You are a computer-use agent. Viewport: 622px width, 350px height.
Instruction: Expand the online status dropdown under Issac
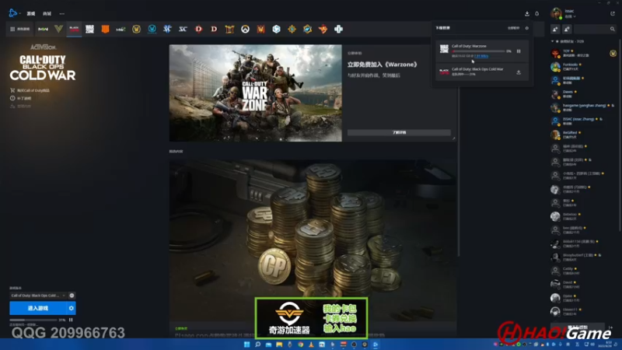tap(571, 16)
